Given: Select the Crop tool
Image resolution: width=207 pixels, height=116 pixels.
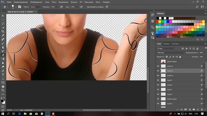Looking at the screenshot, I should (x=3, y=32).
